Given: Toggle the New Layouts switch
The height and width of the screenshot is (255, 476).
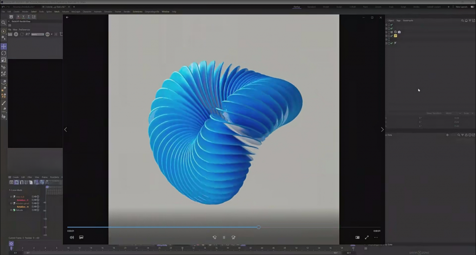Looking at the screenshot, I should pos(472,6).
